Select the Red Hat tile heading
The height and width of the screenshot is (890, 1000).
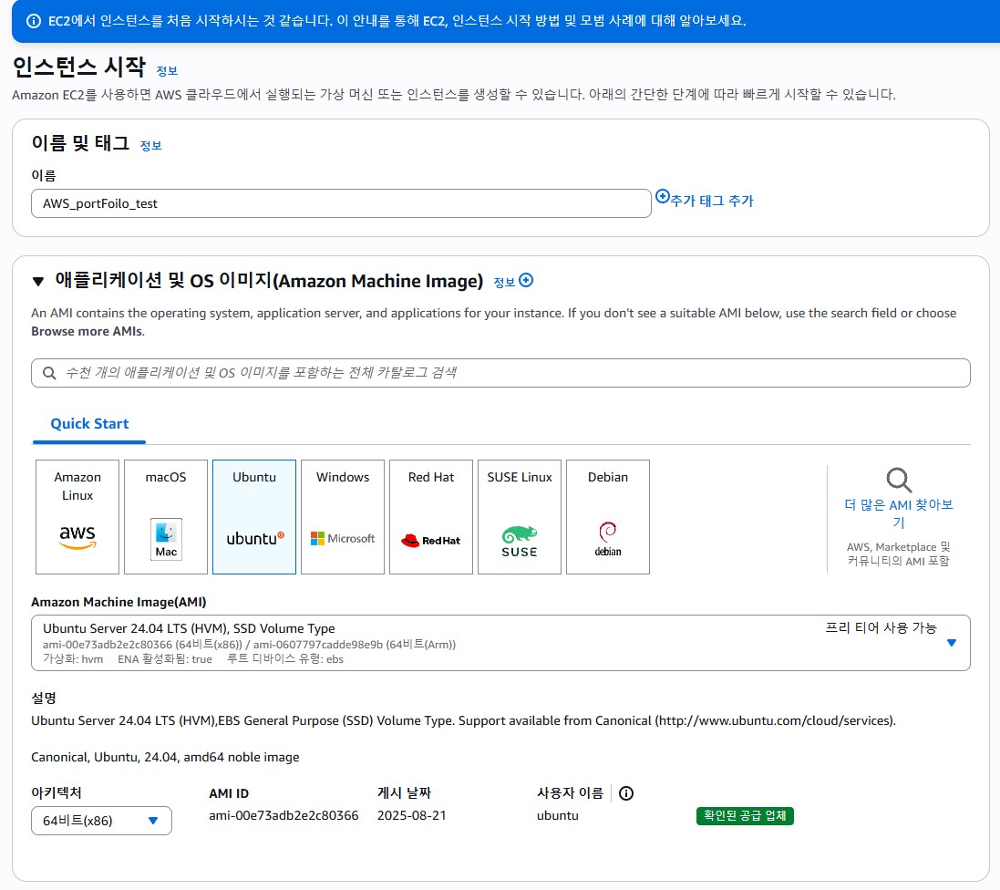tap(431, 477)
